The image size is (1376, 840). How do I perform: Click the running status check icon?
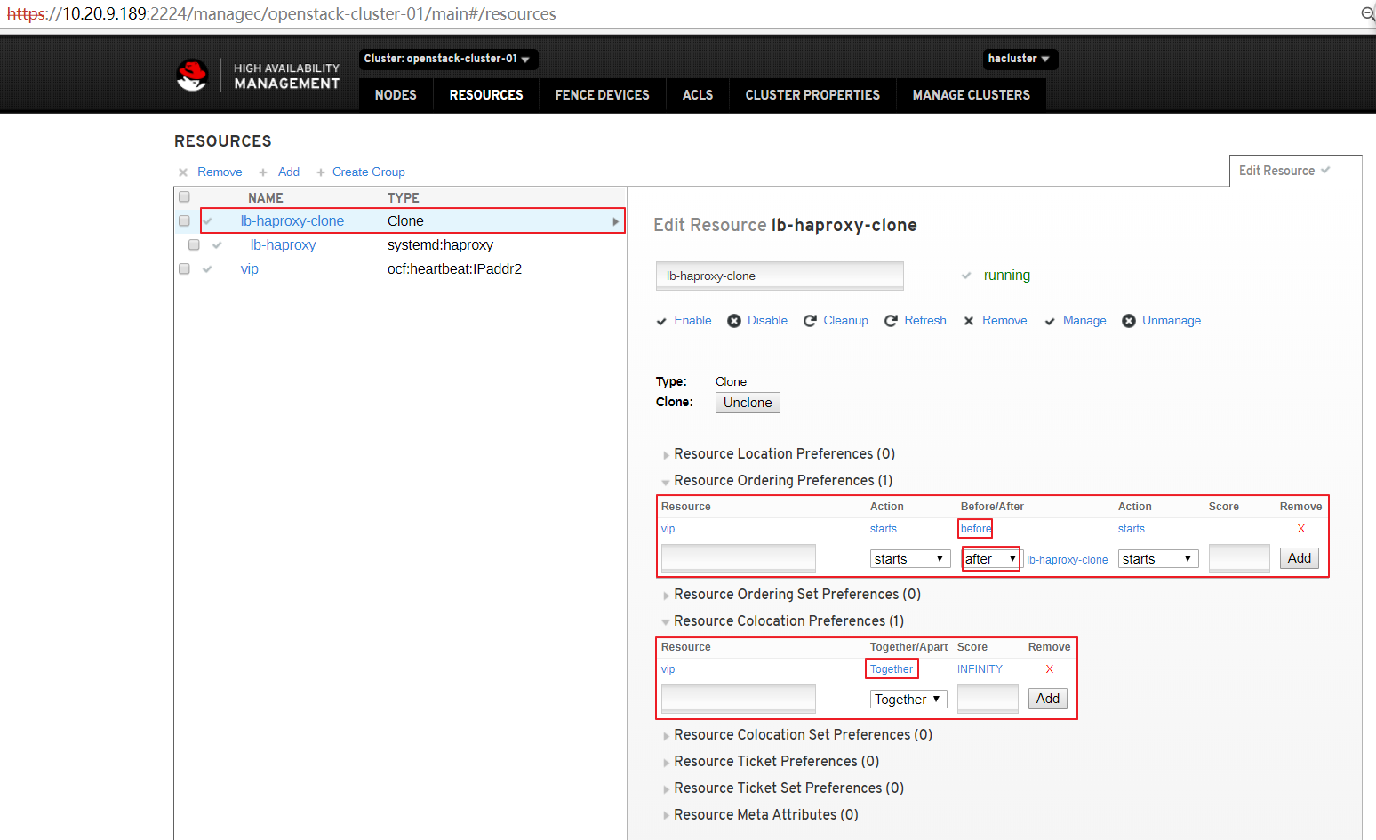point(966,276)
